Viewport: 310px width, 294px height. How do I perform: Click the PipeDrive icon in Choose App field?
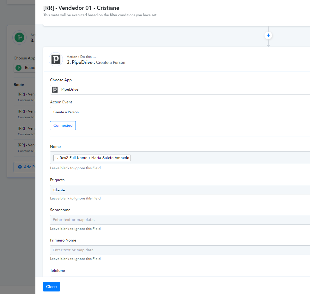click(55, 90)
